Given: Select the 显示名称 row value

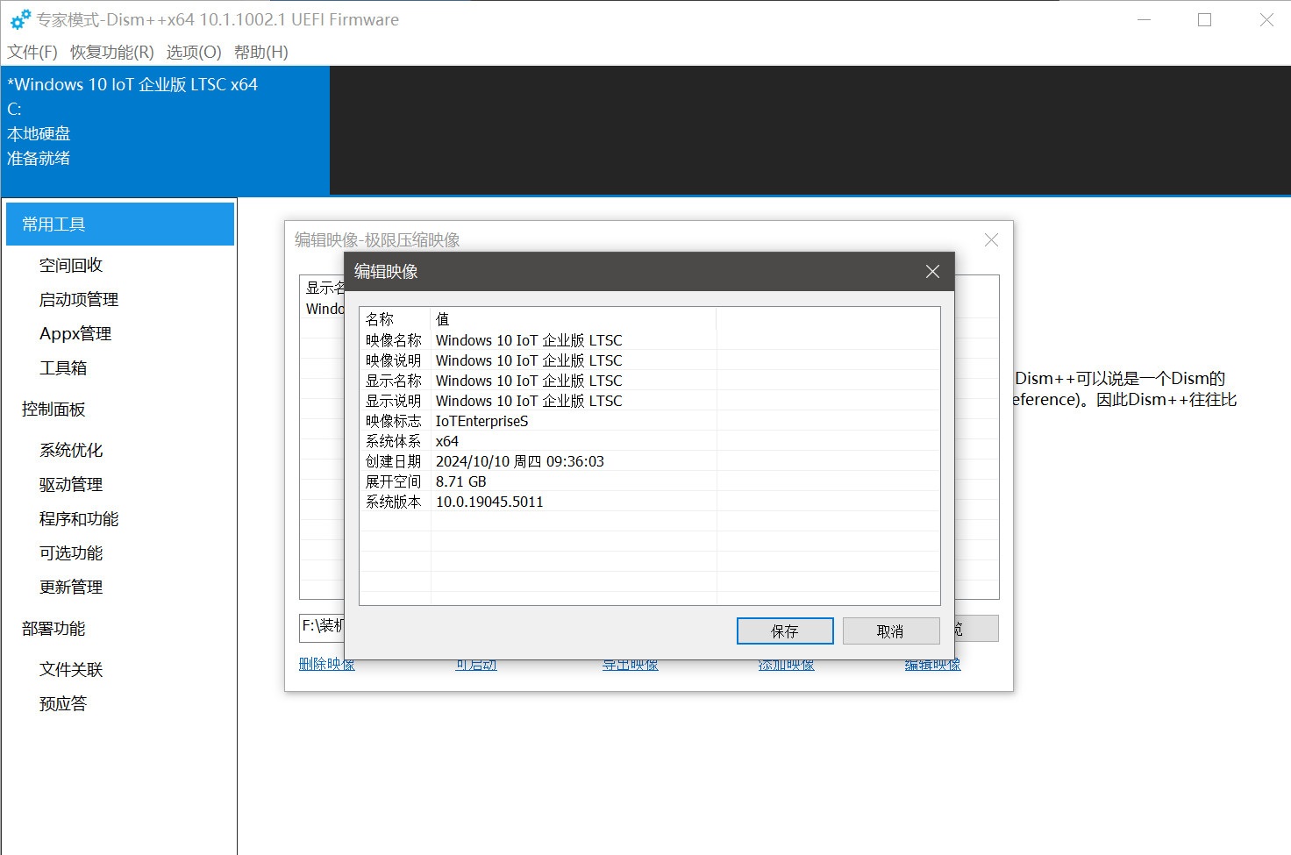Looking at the screenshot, I should 529,381.
